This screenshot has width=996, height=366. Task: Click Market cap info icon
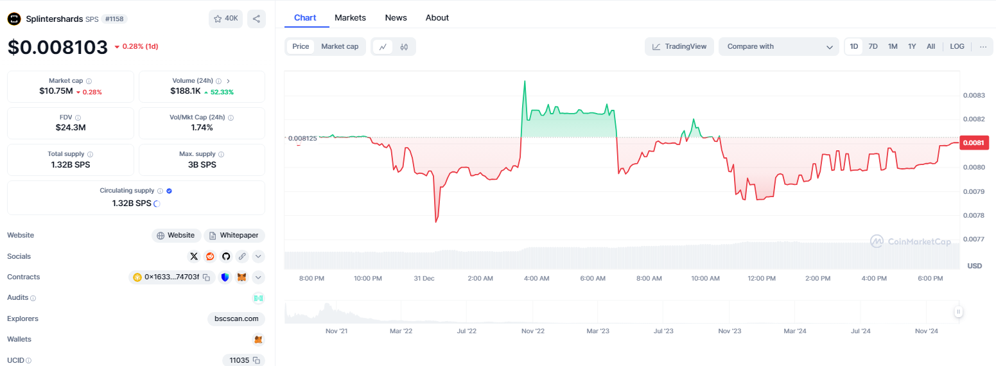pos(89,81)
